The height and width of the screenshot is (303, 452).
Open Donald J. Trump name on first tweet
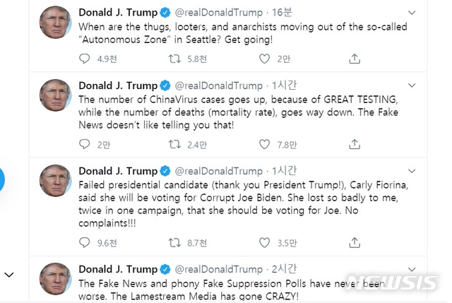click(x=118, y=13)
